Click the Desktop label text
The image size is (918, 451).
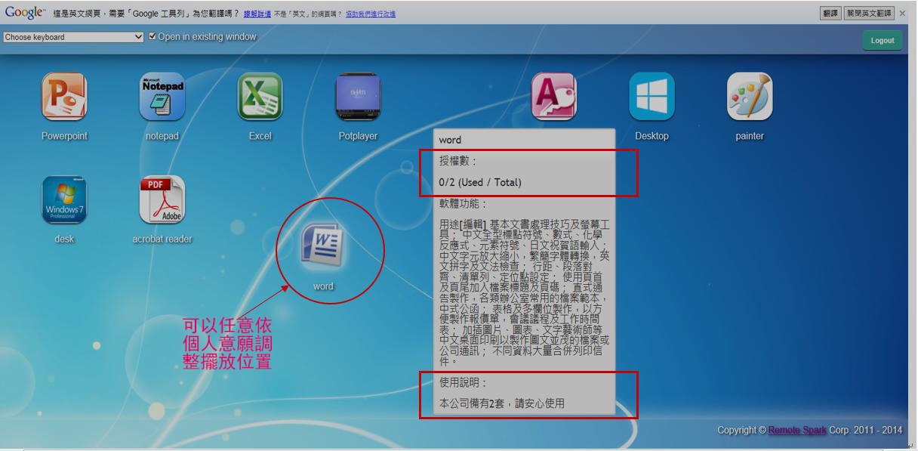click(652, 136)
